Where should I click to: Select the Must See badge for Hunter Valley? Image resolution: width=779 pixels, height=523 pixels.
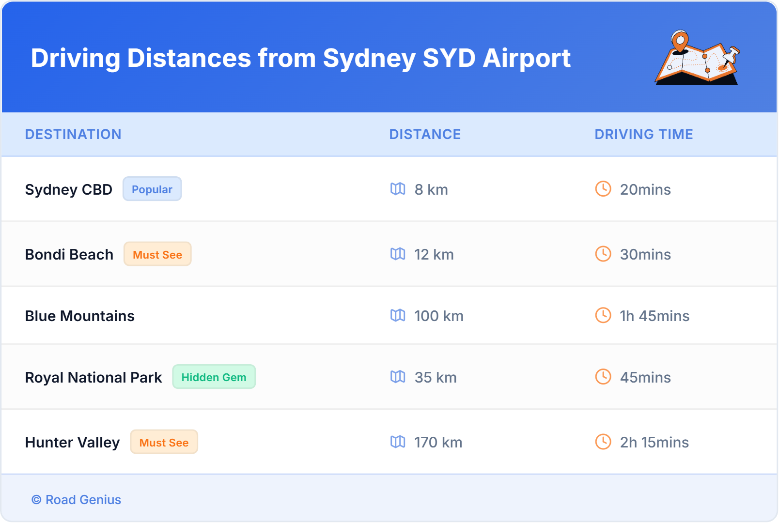click(164, 442)
